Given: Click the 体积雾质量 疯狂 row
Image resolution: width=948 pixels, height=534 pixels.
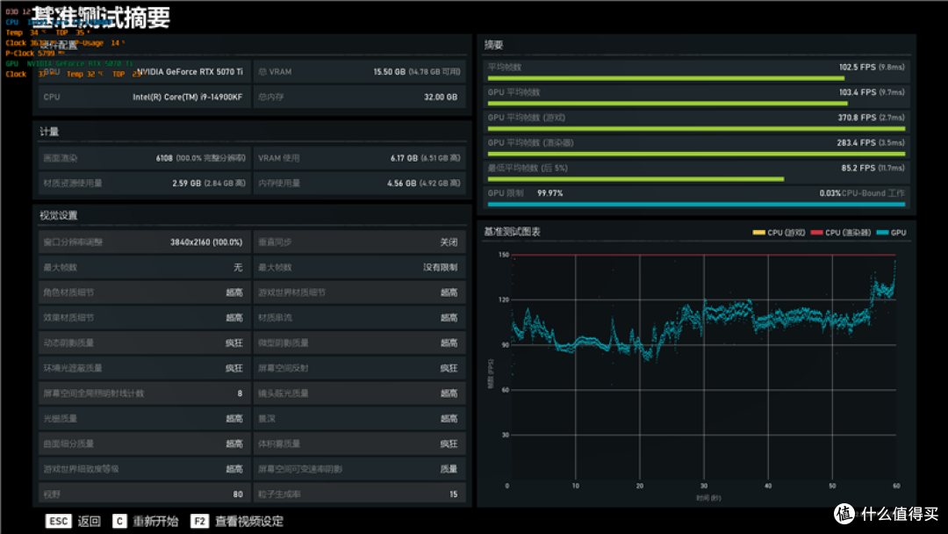Looking at the screenshot, I should tap(359, 444).
